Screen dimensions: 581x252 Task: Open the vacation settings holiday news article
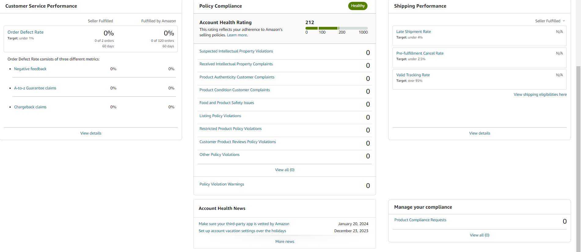coord(242,231)
